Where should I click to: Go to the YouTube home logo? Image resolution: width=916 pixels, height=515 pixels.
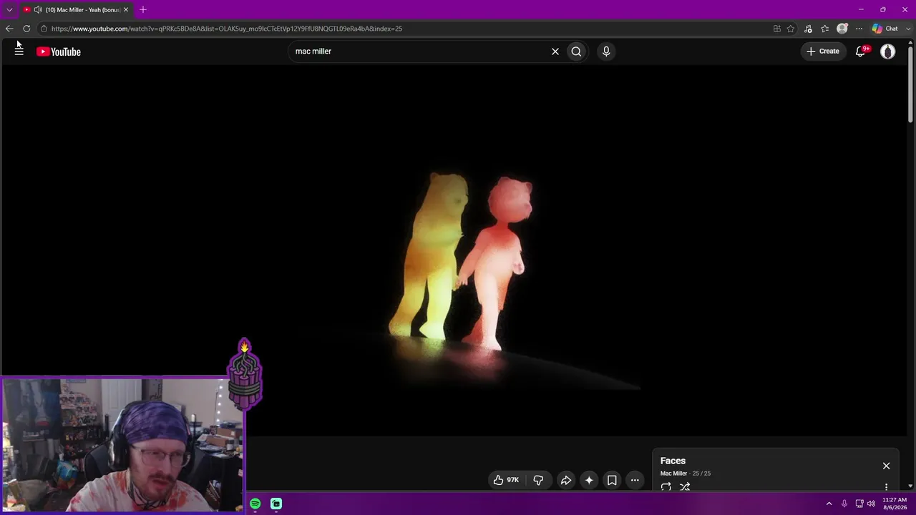[x=59, y=51]
